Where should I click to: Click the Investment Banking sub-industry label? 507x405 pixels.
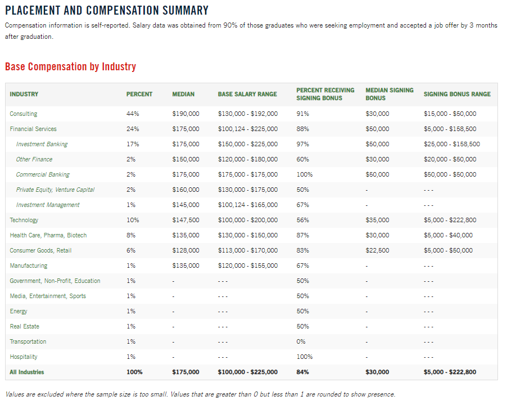click(42, 144)
